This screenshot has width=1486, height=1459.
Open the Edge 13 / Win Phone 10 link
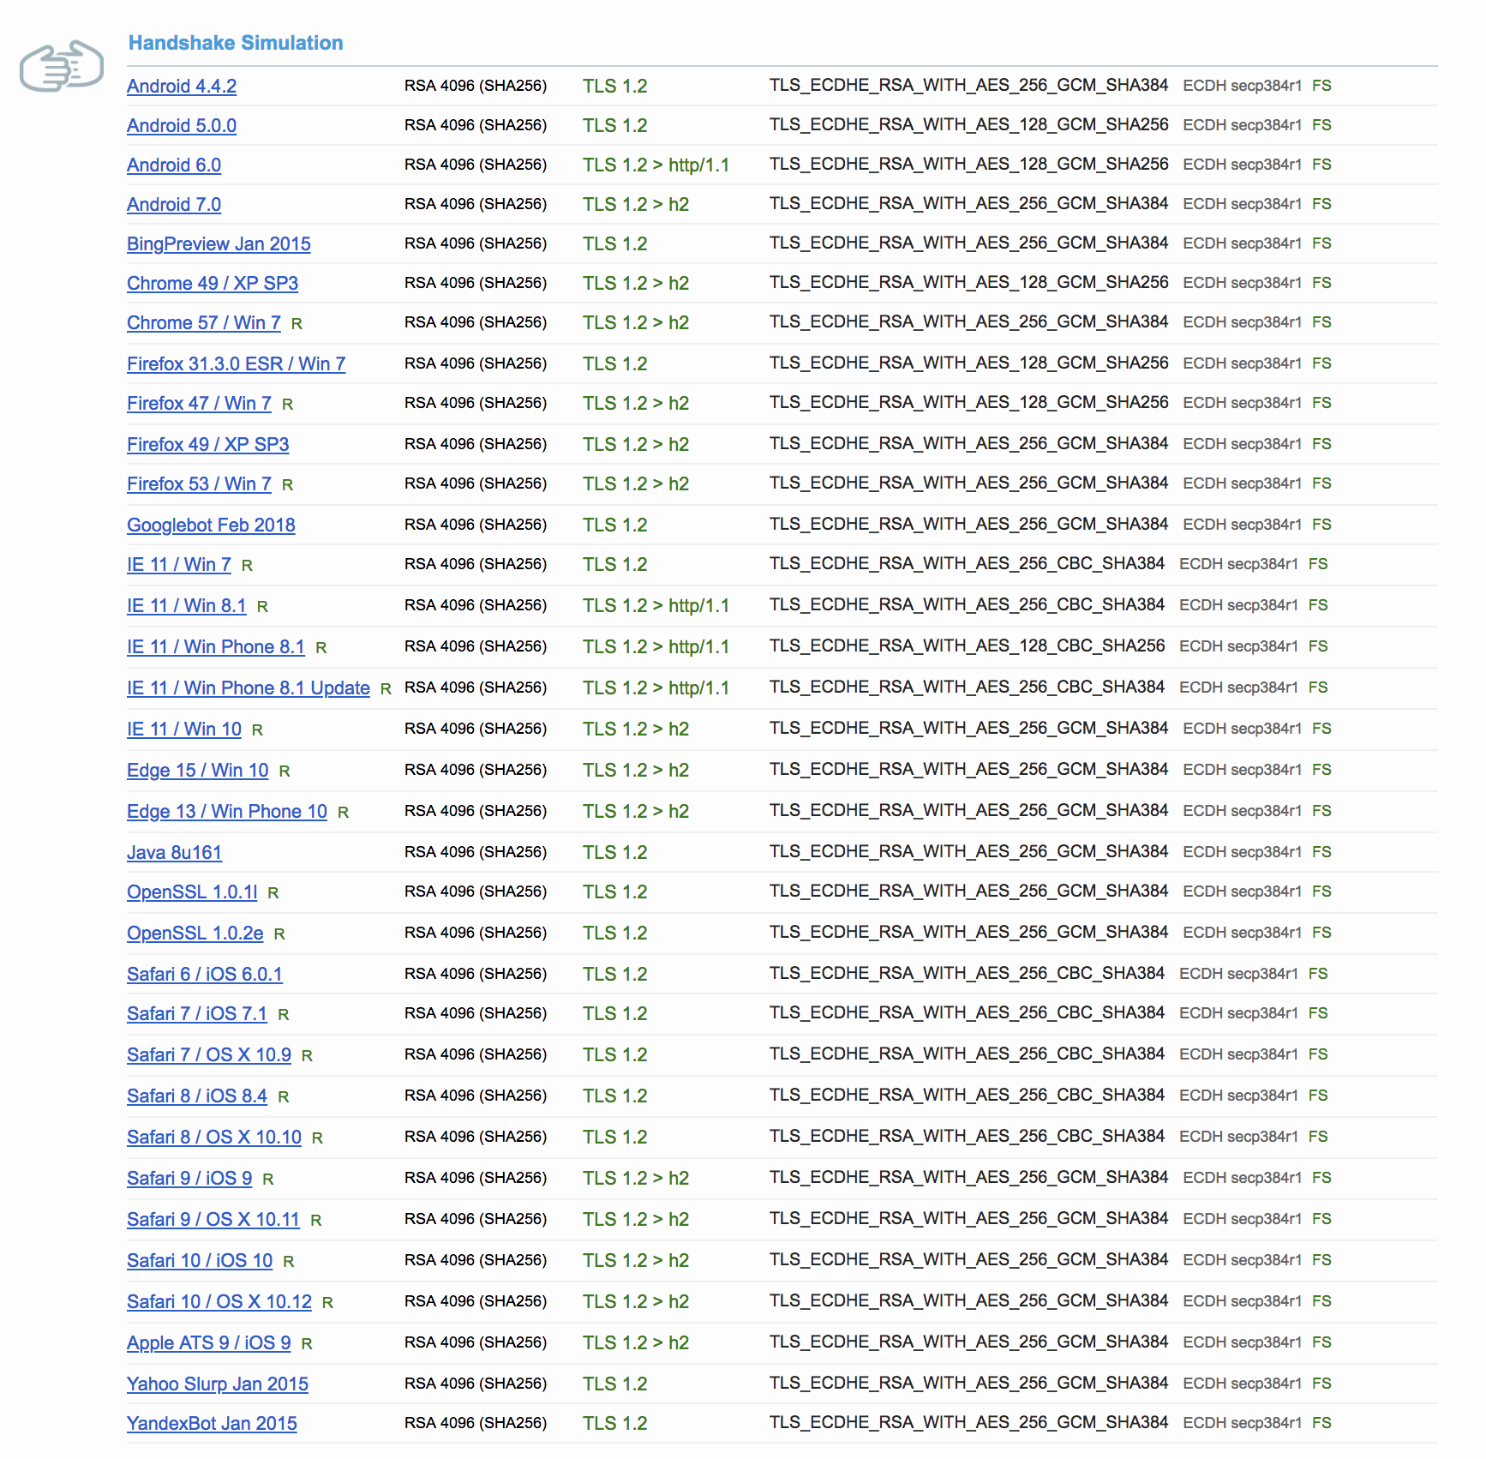coord(227,811)
